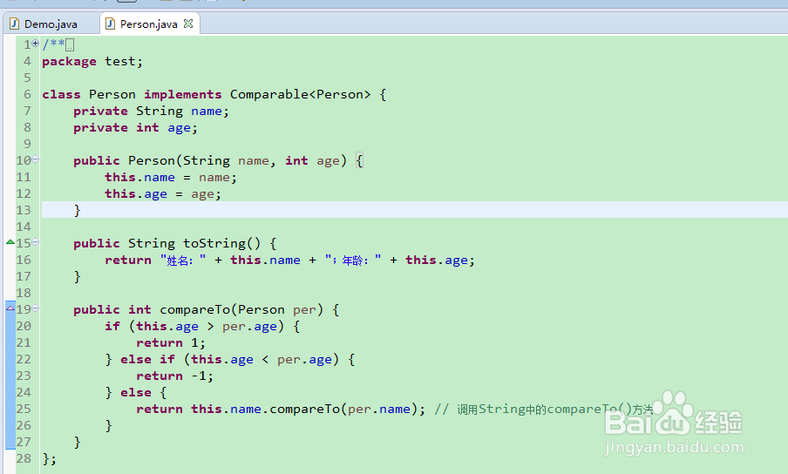This screenshot has height=474, width=788.
Task: Collapse the Person constructor at line 10
Action: [35, 159]
